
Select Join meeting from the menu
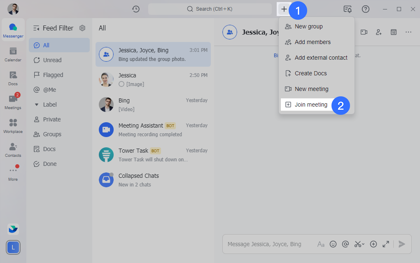pos(311,105)
